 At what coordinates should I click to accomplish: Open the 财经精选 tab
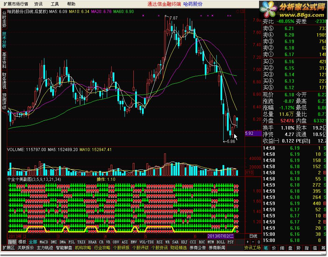click(x=179, y=248)
